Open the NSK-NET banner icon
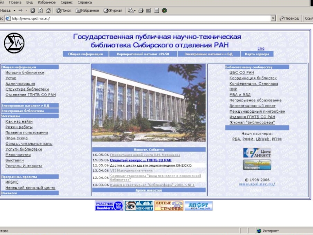Screen dimensions: 313x235 click(x=139, y=206)
